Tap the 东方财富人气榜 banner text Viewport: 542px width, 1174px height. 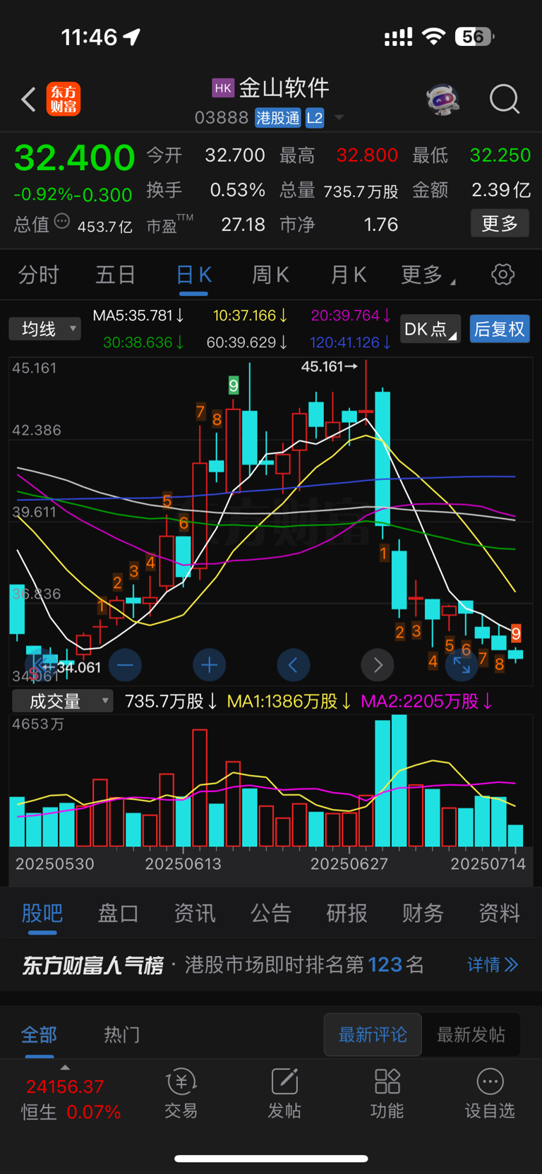92,964
